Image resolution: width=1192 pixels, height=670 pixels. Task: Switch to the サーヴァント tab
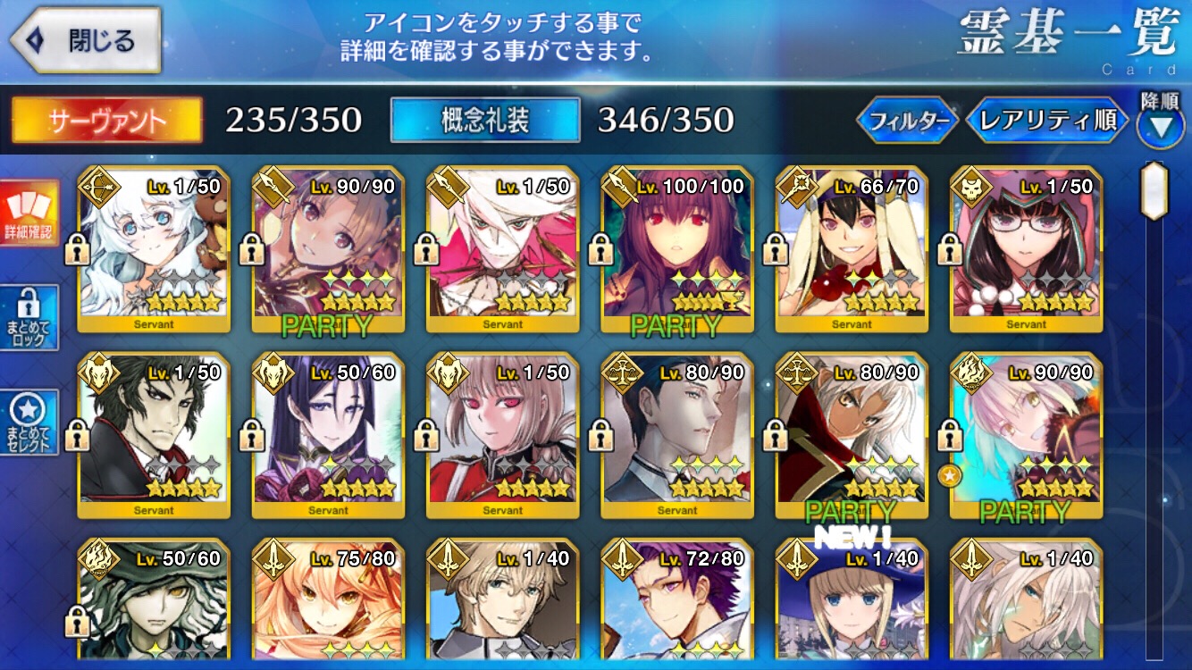pos(106,121)
